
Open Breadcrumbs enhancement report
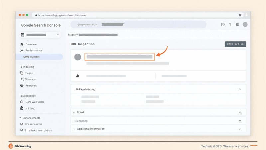click(34, 124)
